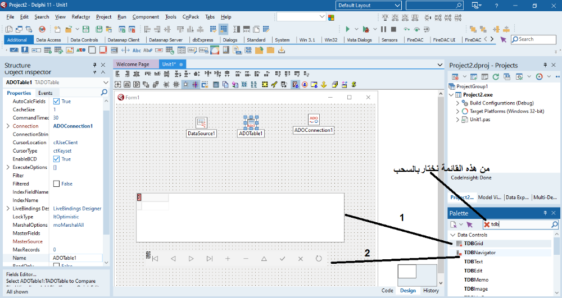The image size is (562, 298).
Task: Click the navigator Post checkmark button
Action: (283, 258)
